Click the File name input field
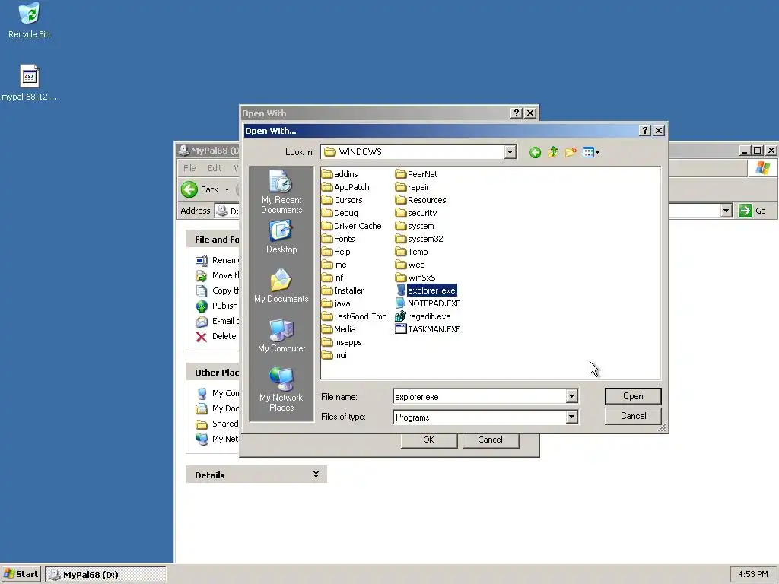The width and height of the screenshot is (779, 584). coord(479,397)
